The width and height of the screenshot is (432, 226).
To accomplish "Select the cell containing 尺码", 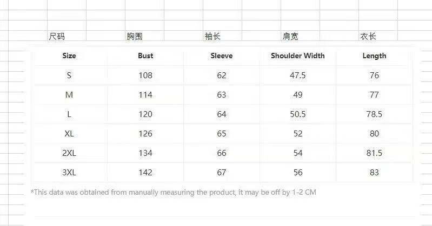I will [x=57, y=37].
